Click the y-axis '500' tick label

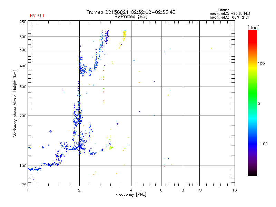click(23, 50)
